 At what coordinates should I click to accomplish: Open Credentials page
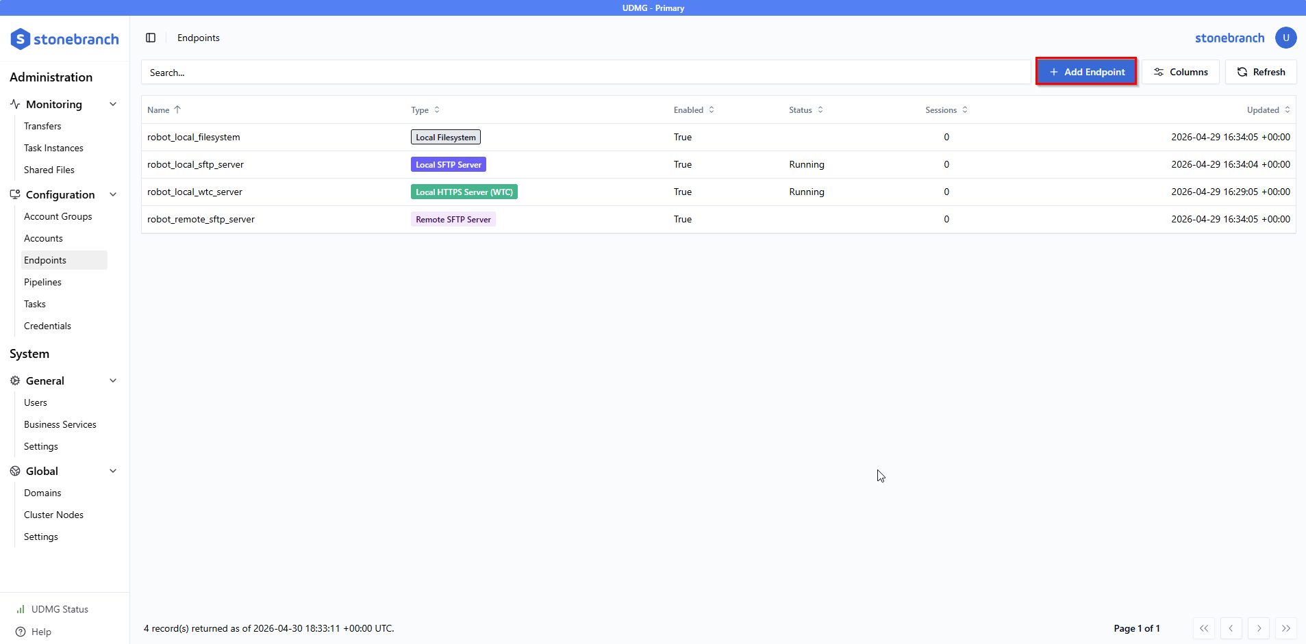[47, 326]
